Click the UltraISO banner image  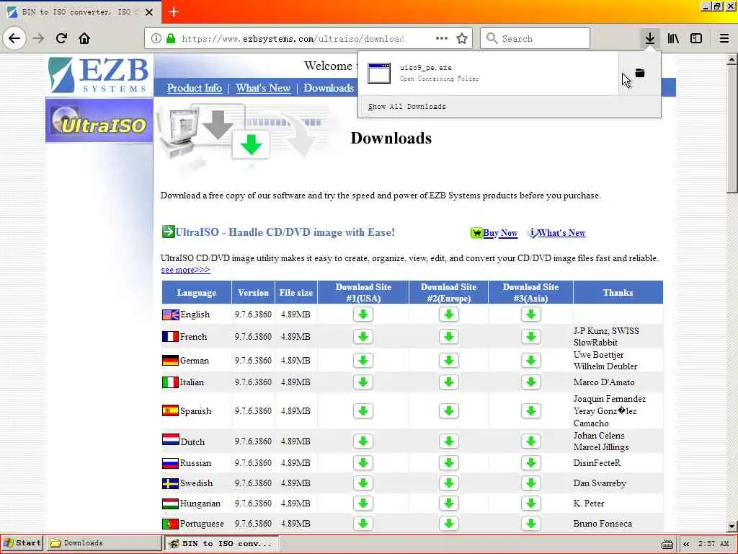coord(99,120)
